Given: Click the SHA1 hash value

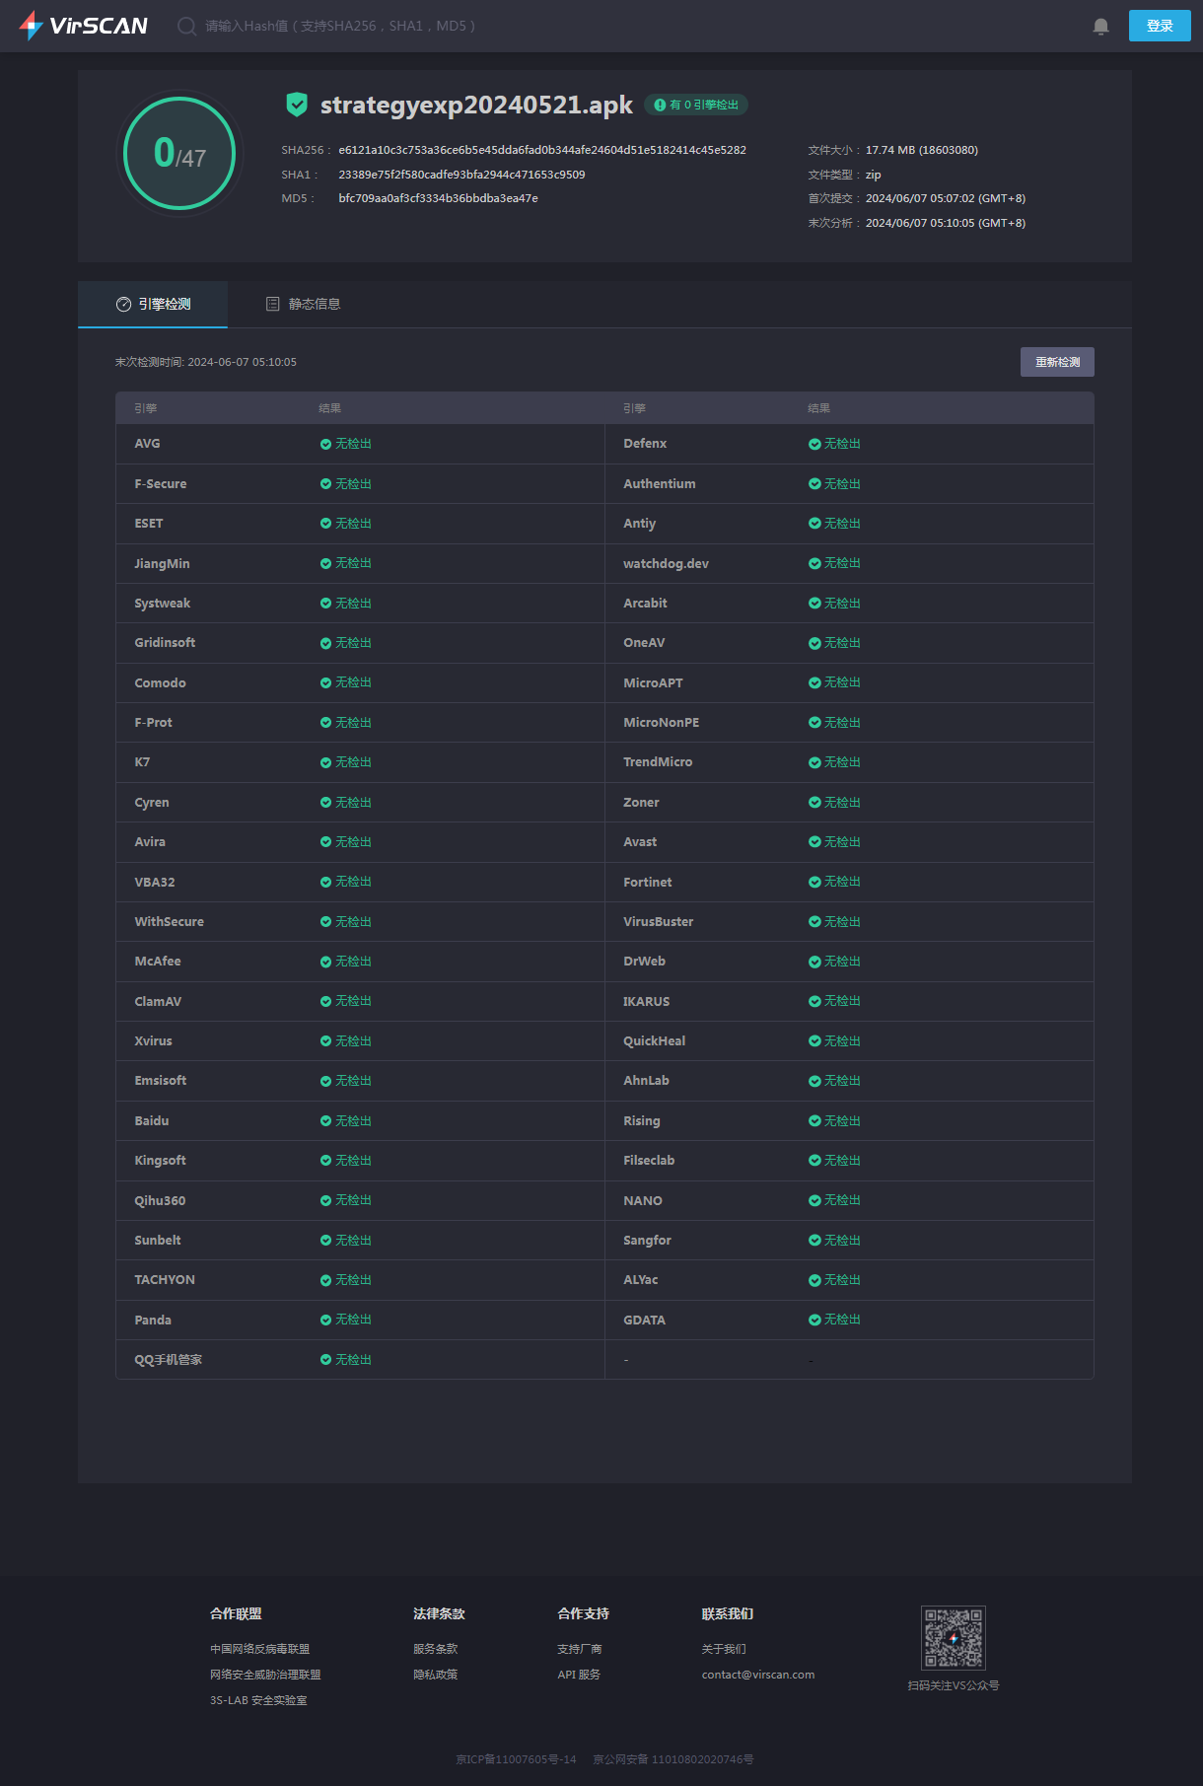Looking at the screenshot, I should pyautogui.click(x=461, y=175).
